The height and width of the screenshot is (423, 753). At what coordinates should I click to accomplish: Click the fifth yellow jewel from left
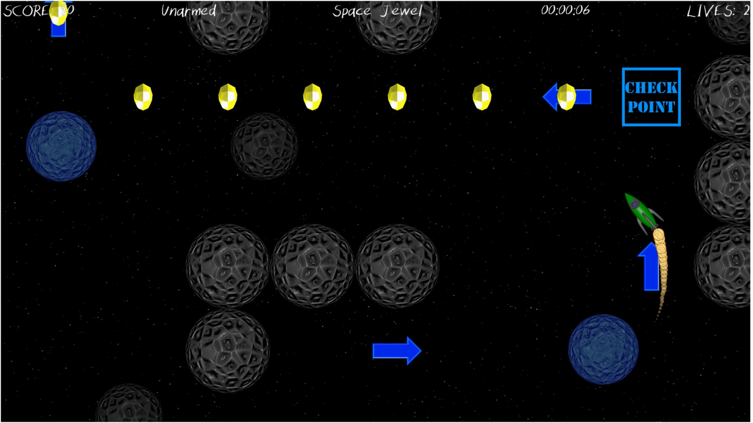[482, 97]
